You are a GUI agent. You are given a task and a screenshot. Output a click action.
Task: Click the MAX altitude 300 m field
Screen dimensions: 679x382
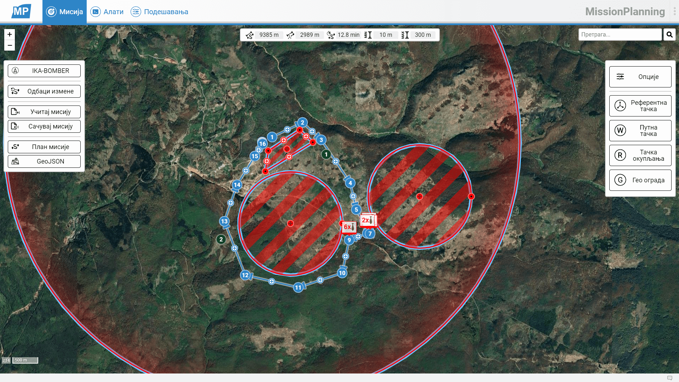tap(423, 35)
